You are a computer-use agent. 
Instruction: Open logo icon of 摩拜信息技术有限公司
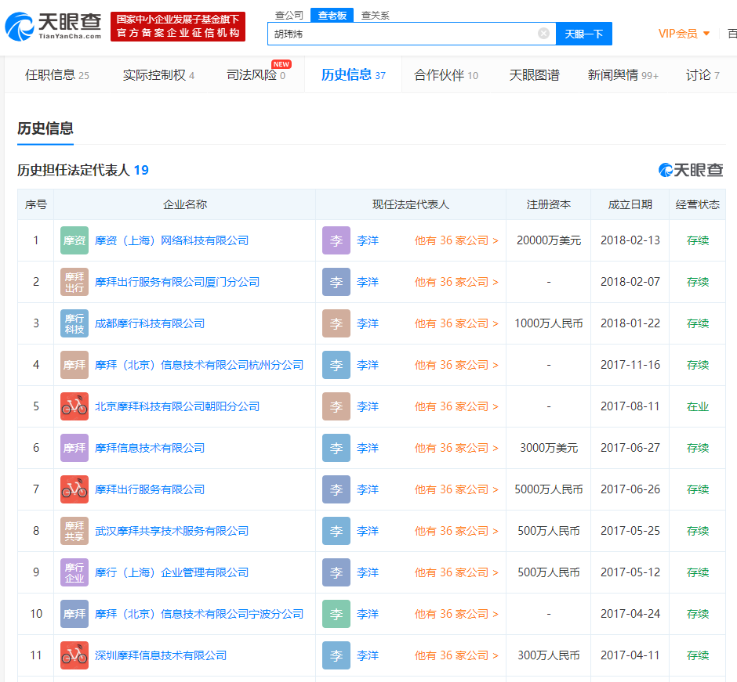pyautogui.click(x=74, y=448)
